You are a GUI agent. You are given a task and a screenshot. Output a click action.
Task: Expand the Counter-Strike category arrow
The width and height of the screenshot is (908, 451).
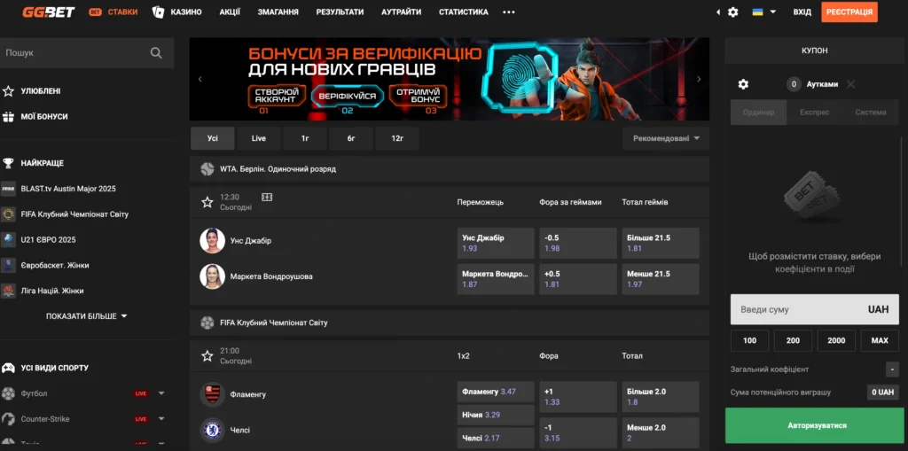click(x=161, y=419)
